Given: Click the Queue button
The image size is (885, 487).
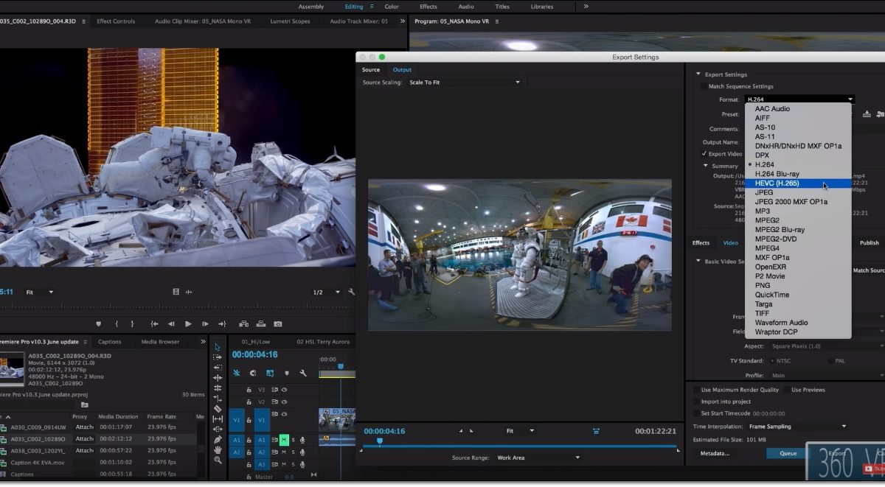Looking at the screenshot, I should coord(788,453).
